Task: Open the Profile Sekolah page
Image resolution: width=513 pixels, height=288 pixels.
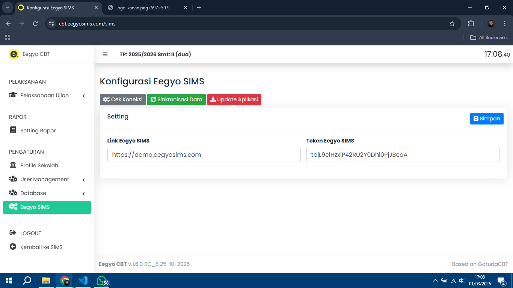Action: (x=39, y=165)
